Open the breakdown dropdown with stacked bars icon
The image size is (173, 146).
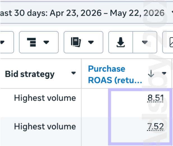click(39, 42)
